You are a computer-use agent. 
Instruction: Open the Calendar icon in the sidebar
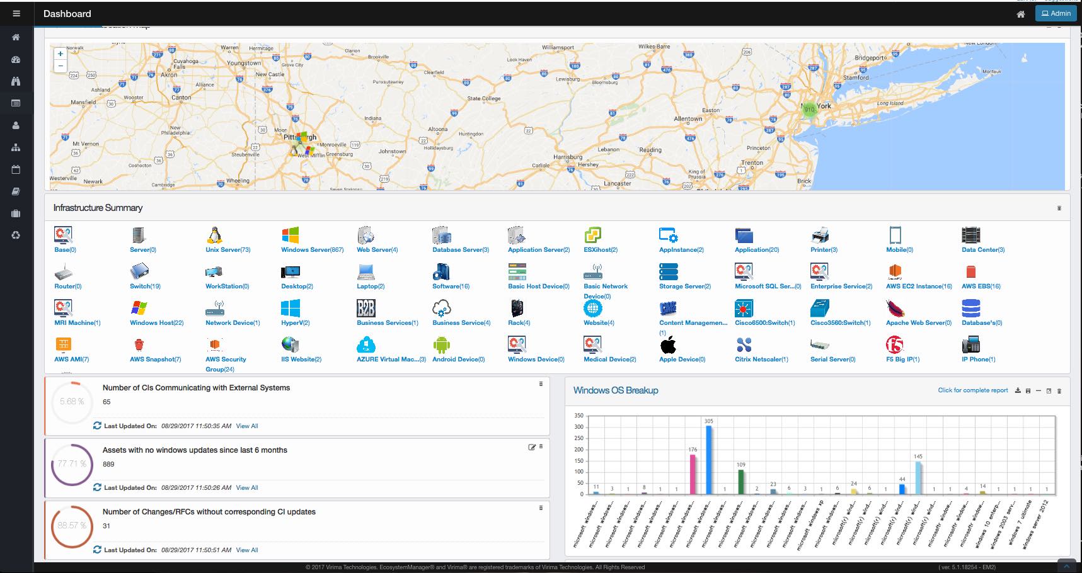pyautogui.click(x=16, y=169)
